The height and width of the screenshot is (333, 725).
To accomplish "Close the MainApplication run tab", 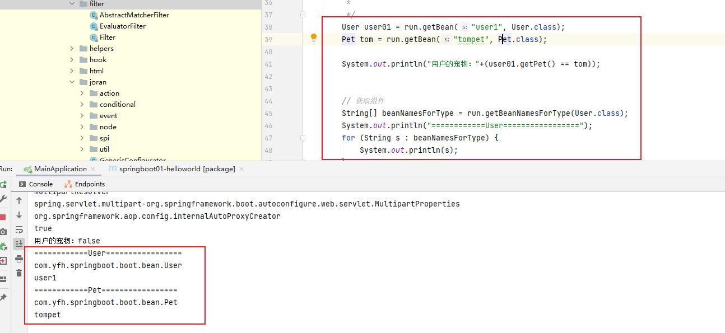I will [93, 169].
